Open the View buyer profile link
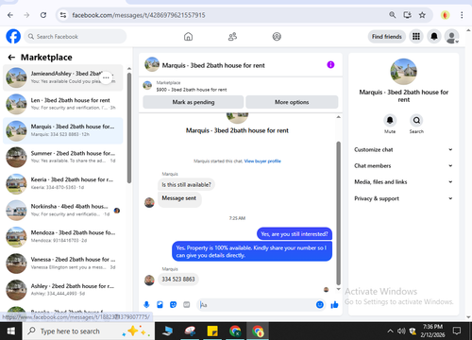This screenshot has width=472, height=340. click(262, 161)
